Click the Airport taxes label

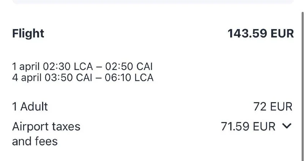[46, 127]
